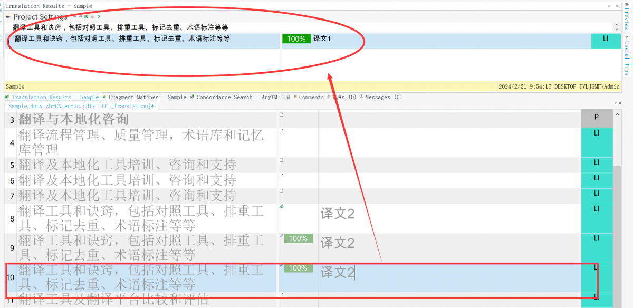Click the empty target cell of segment 5

(448, 165)
